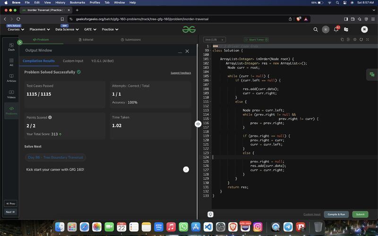378x236 pixels.
Task: Switch to the Custom Input tab
Action: click(x=73, y=61)
